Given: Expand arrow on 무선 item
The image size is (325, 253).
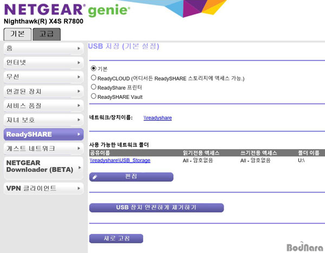Looking at the screenshot, I should (x=79, y=77).
